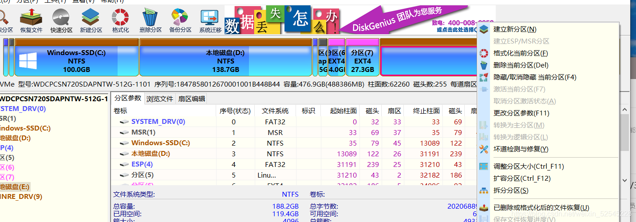Choose 格式化当前分区(F) menu entry
Screen dimensions: 636x222
[521, 53]
